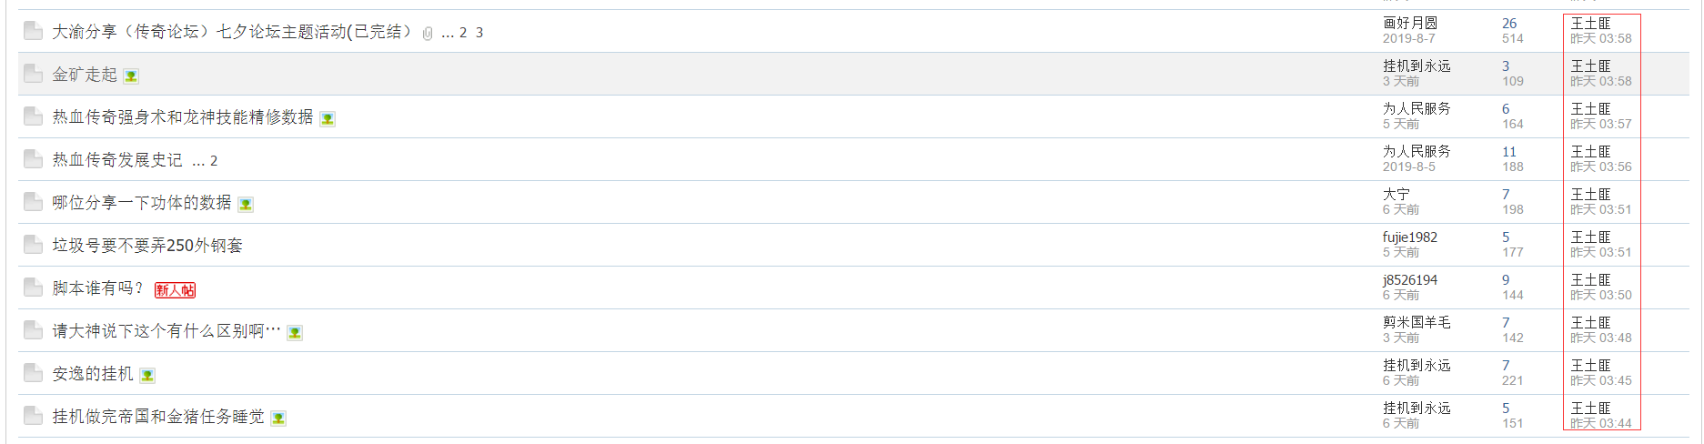Viewport: 1704px width, 444px height.
Task: Click the folder icon beside 金矿走起 thread
Action: [x=33, y=74]
